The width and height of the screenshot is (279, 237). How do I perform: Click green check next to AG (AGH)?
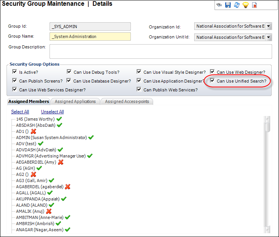[x=39, y=168]
